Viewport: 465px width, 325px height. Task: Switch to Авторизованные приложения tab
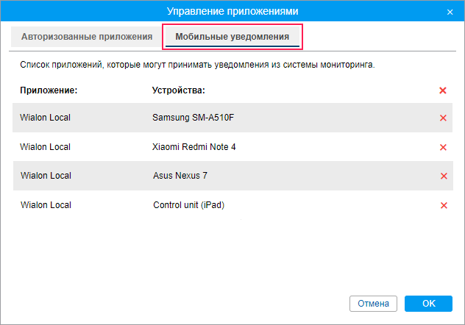pos(87,36)
